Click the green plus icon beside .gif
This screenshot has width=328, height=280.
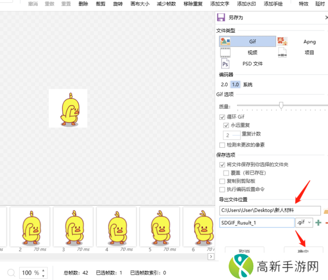(x=318, y=223)
